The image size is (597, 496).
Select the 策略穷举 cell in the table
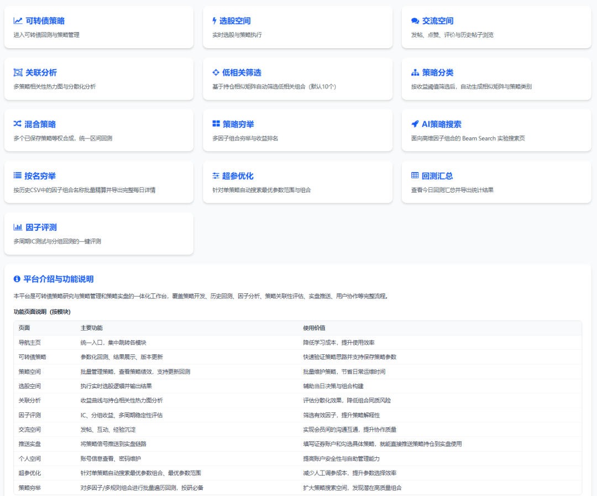click(30, 487)
